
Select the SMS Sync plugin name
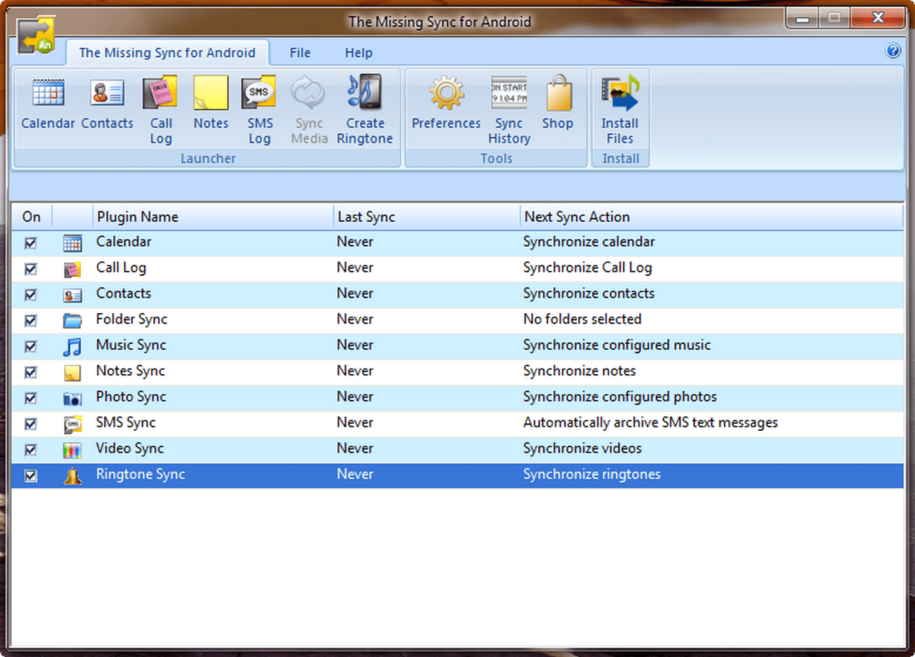(126, 423)
